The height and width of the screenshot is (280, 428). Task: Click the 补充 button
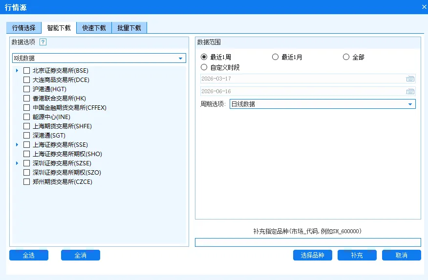coord(357,255)
